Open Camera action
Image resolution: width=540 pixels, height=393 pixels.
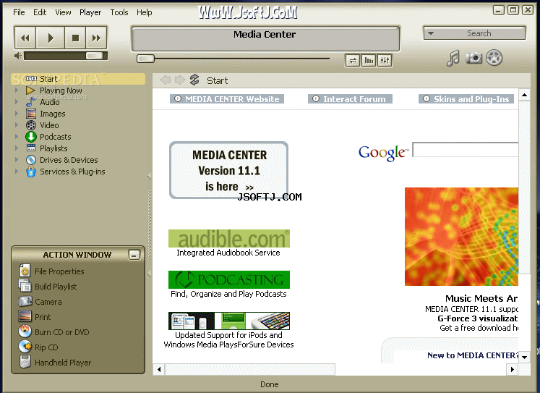40,302
